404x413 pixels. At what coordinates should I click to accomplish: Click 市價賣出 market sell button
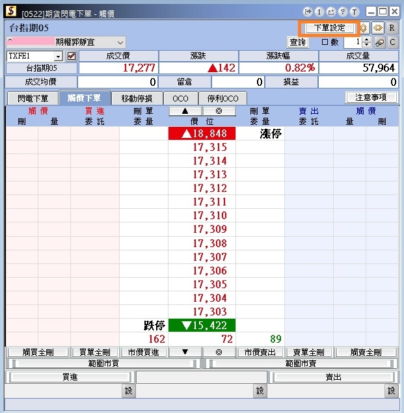[x=260, y=352]
